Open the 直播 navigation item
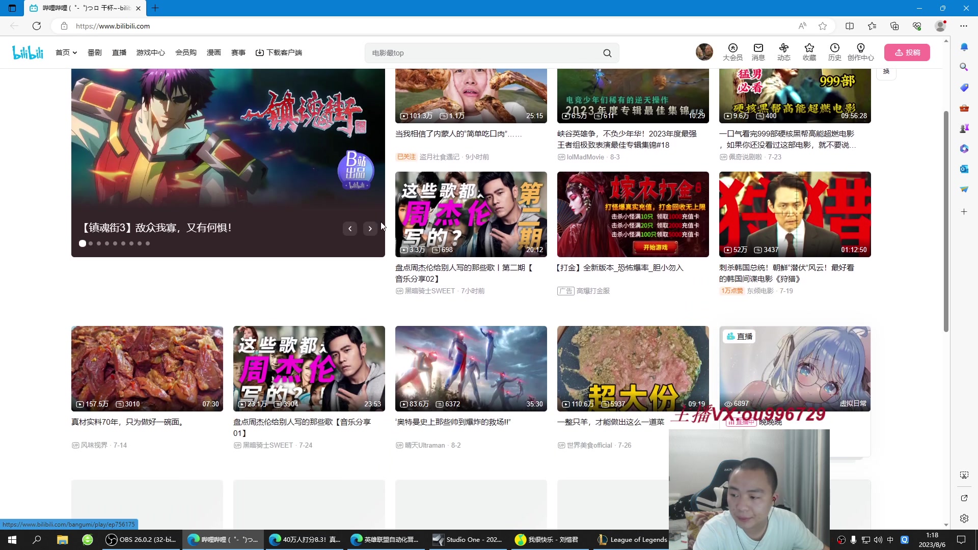 coord(119,52)
